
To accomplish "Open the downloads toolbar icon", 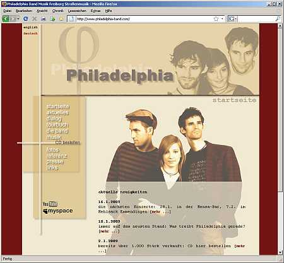I will click(52, 19).
